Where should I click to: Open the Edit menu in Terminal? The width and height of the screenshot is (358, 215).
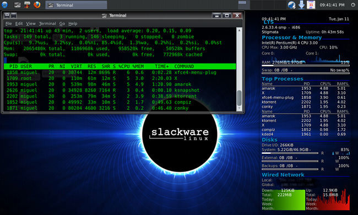pyautogui.click(x=19, y=24)
